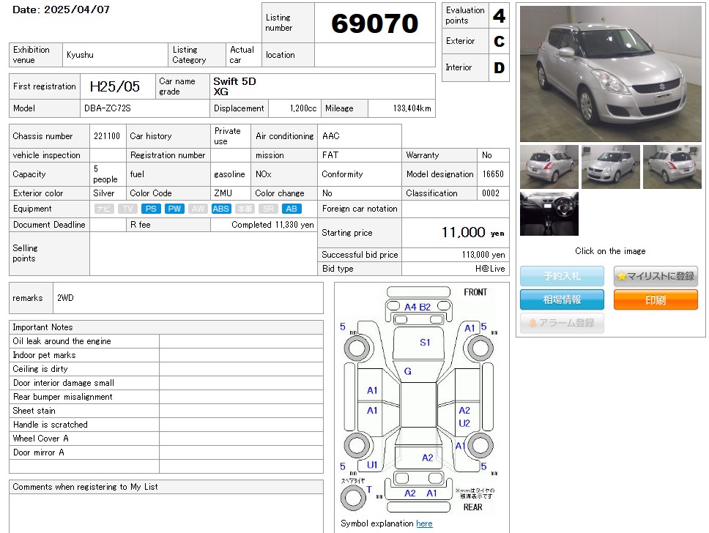The height and width of the screenshot is (533, 709).
Task: Click the successful bid price 113,000 yen
Action: pos(483,255)
